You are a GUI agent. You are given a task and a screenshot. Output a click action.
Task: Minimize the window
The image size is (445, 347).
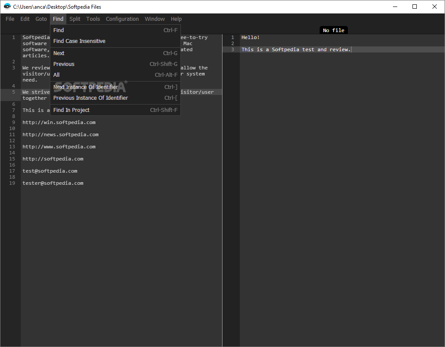[395, 7]
